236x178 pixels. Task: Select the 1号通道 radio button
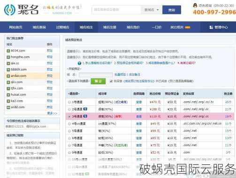(x=69, y=102)
